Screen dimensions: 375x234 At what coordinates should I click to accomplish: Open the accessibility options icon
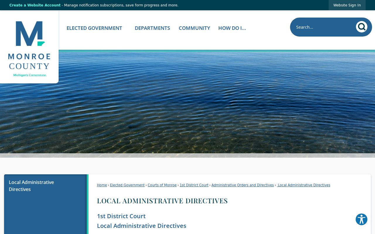point(362,219)
